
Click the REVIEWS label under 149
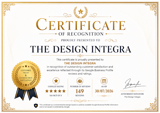tap(80, 96)
